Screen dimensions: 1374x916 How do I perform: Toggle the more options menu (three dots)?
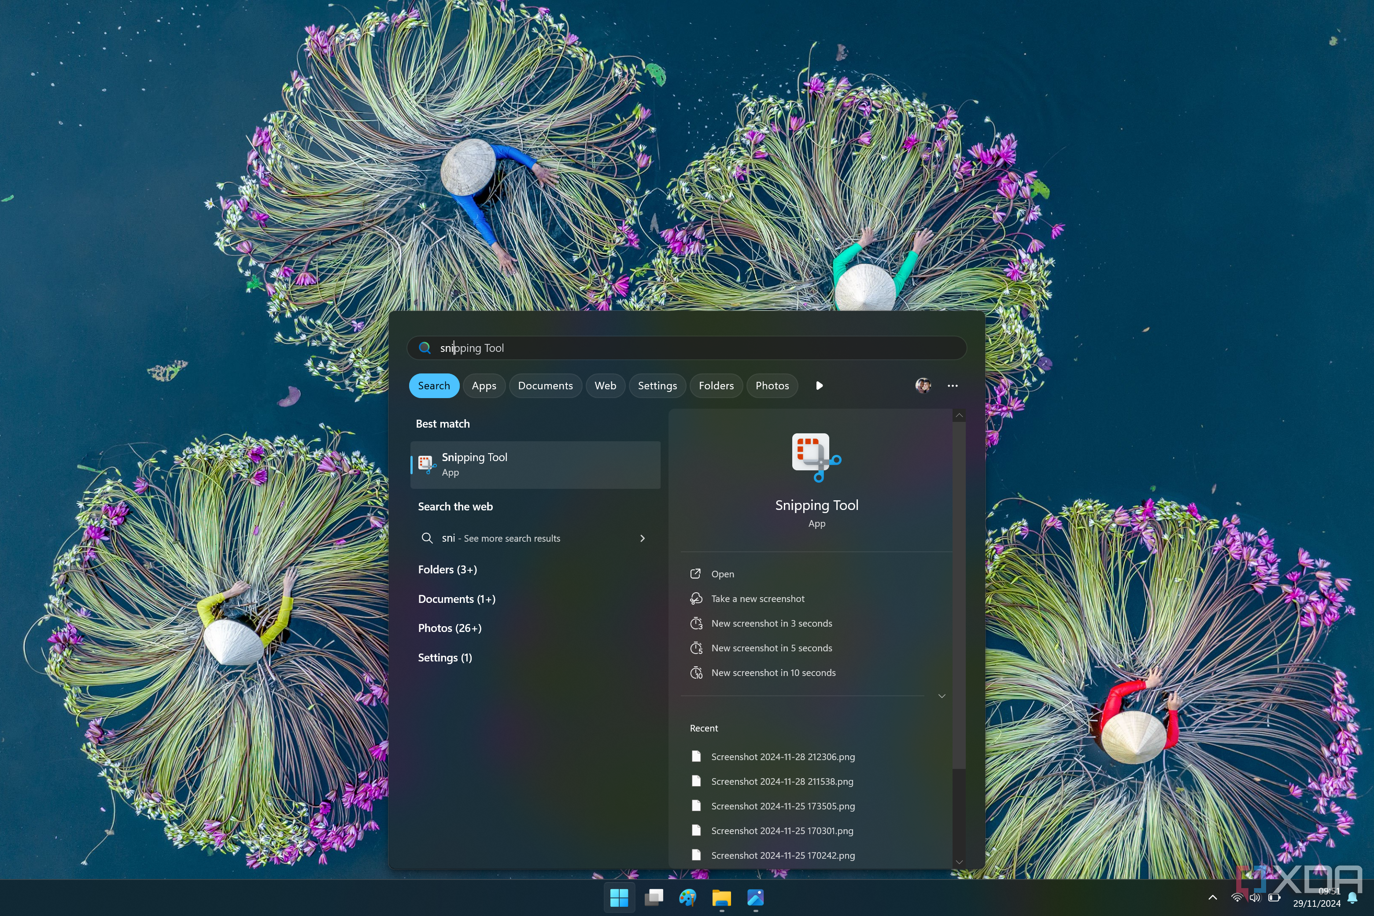coord(952,385)
